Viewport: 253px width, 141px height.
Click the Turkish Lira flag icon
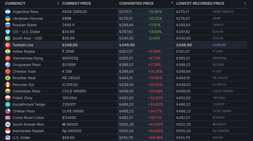click(x=8, y=45)
